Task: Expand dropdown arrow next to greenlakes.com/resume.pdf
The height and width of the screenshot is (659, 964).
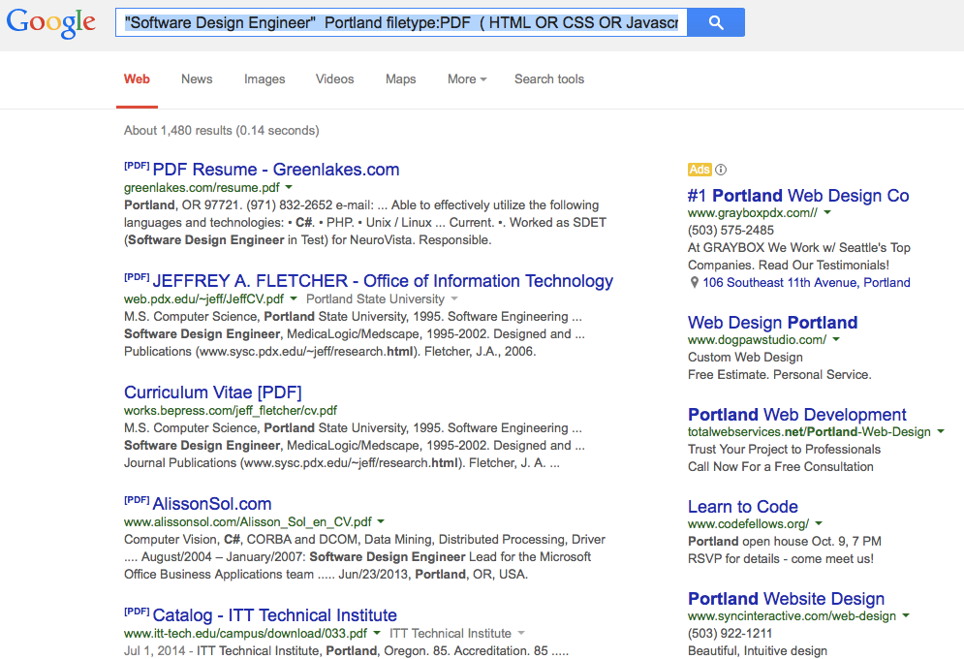Action: point(289,187)
